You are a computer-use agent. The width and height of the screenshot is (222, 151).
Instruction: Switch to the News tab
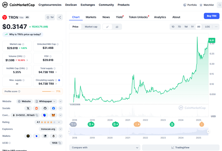click(106, 17)
